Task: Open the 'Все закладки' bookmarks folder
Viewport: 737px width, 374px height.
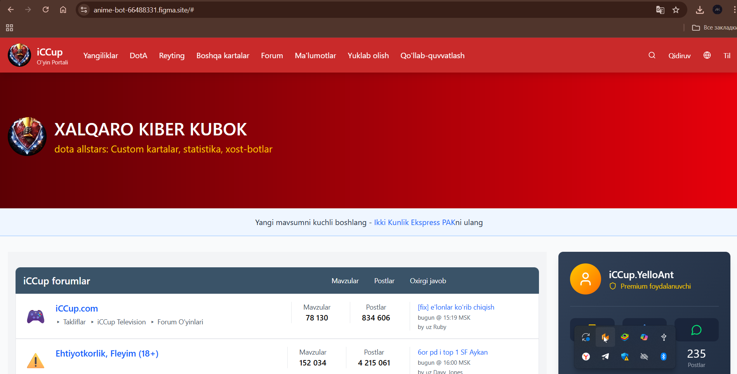Action: (x=714, y=28)
